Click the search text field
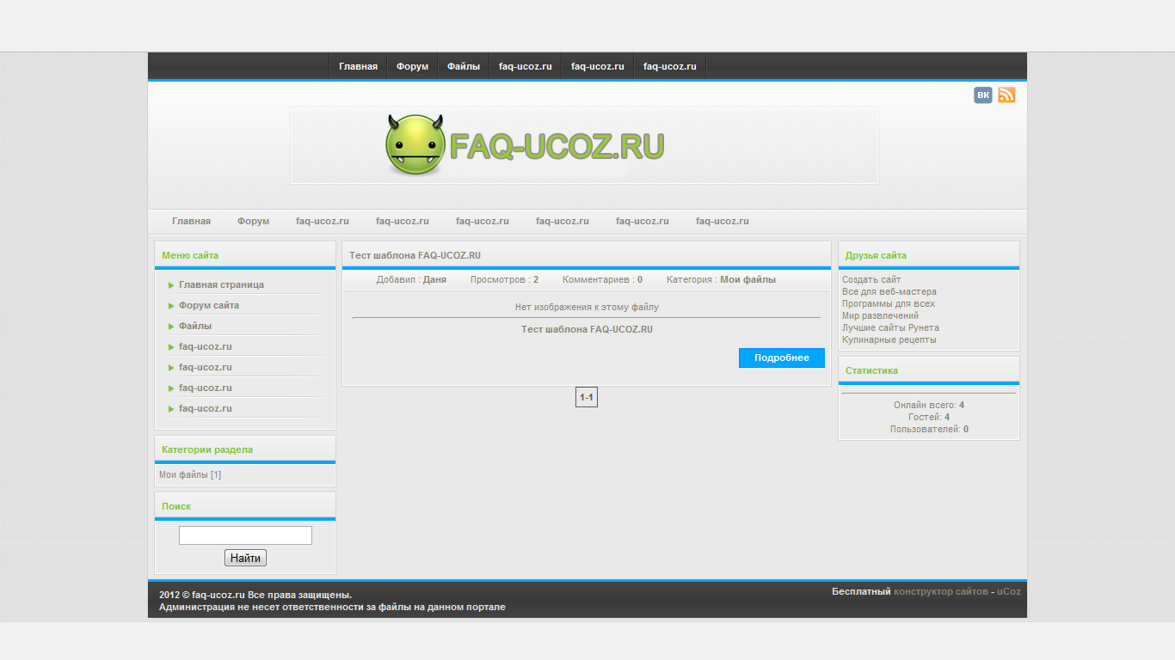The width and height of the screenshot is (1175, 660). [245, 535]
